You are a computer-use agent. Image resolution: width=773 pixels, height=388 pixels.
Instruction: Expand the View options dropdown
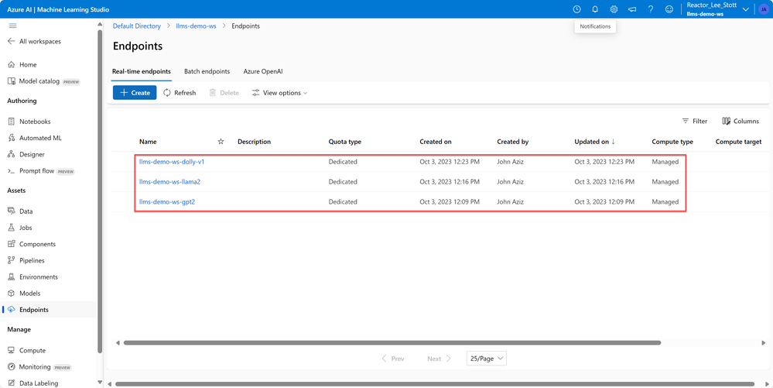point(279,93)
